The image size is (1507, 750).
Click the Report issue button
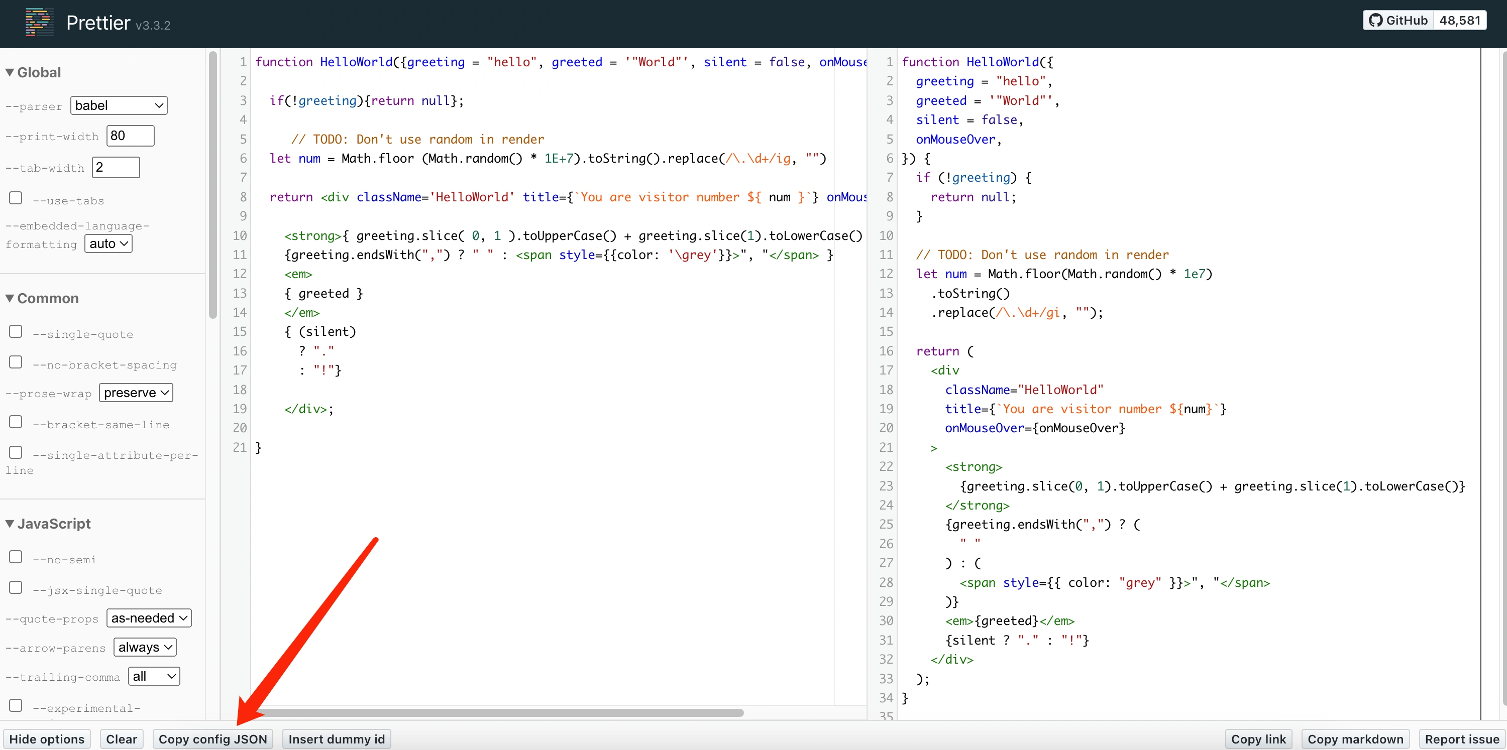tap(1461, 739)
